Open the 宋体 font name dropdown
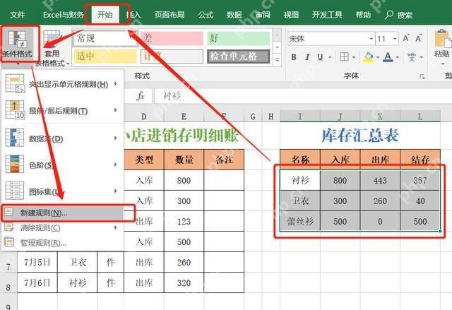 pyautogui.click(x=371, y=39)
